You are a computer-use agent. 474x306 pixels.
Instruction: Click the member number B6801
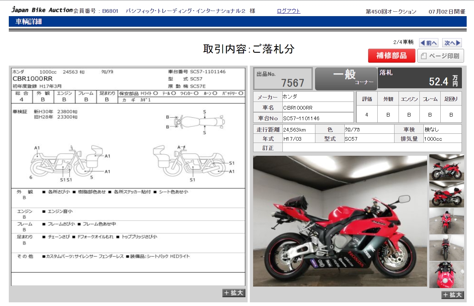(110, 11)
